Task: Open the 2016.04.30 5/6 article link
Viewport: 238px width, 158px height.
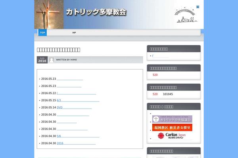Action: (x=78, y=136)
